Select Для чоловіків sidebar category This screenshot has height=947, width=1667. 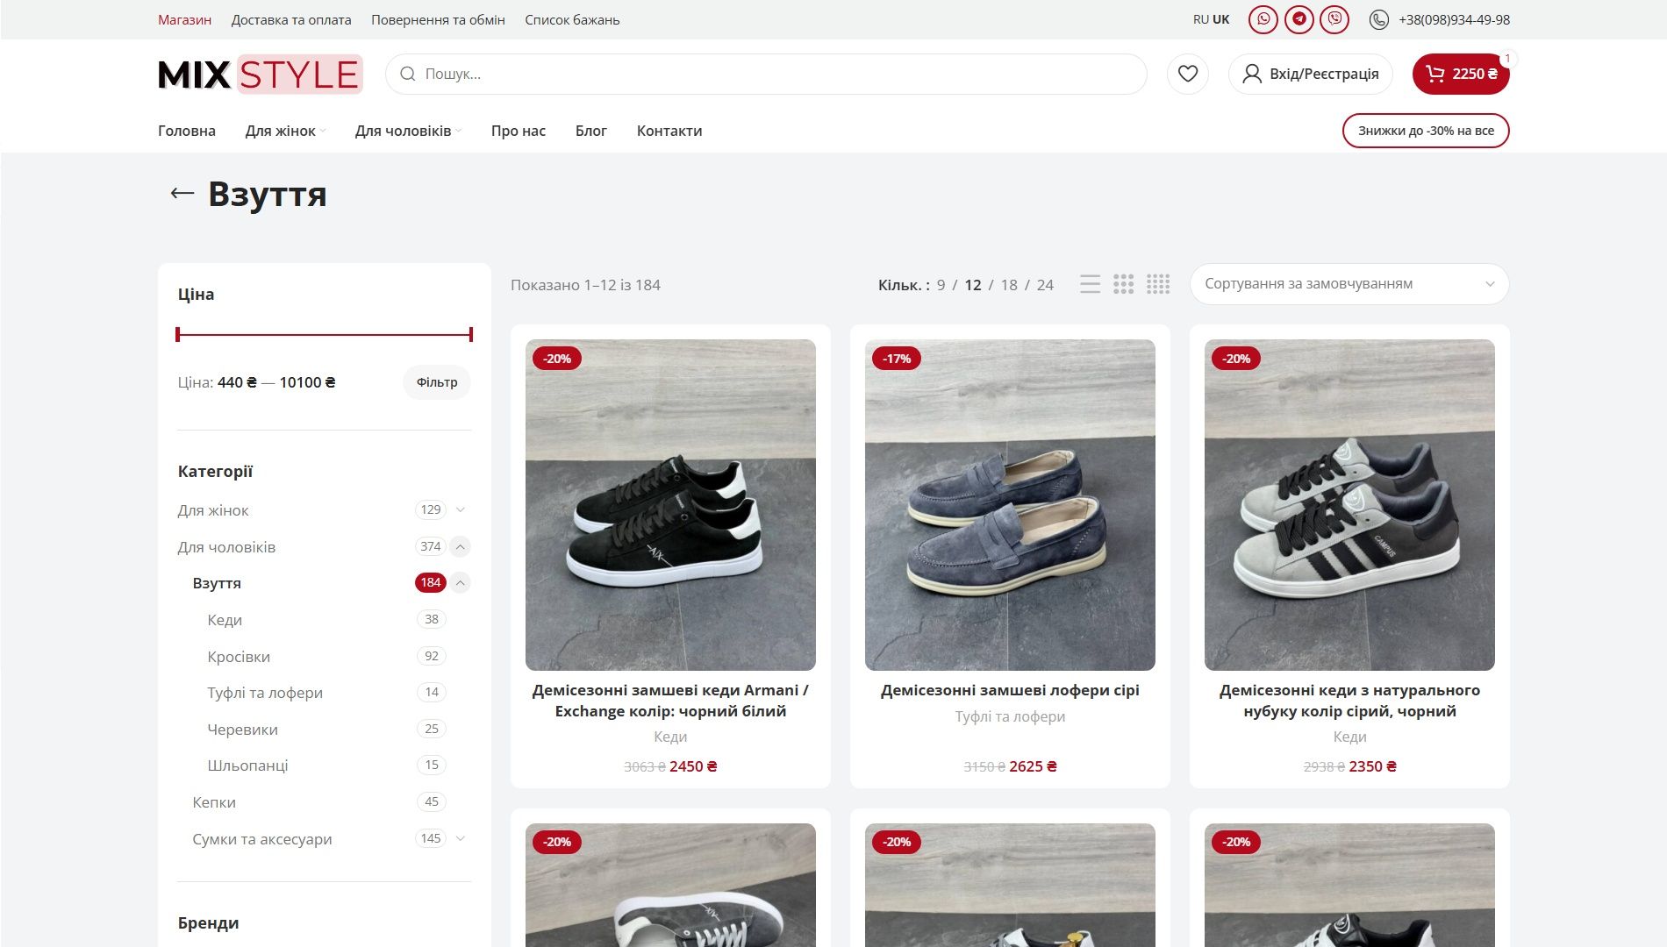[x=226, y=547]
